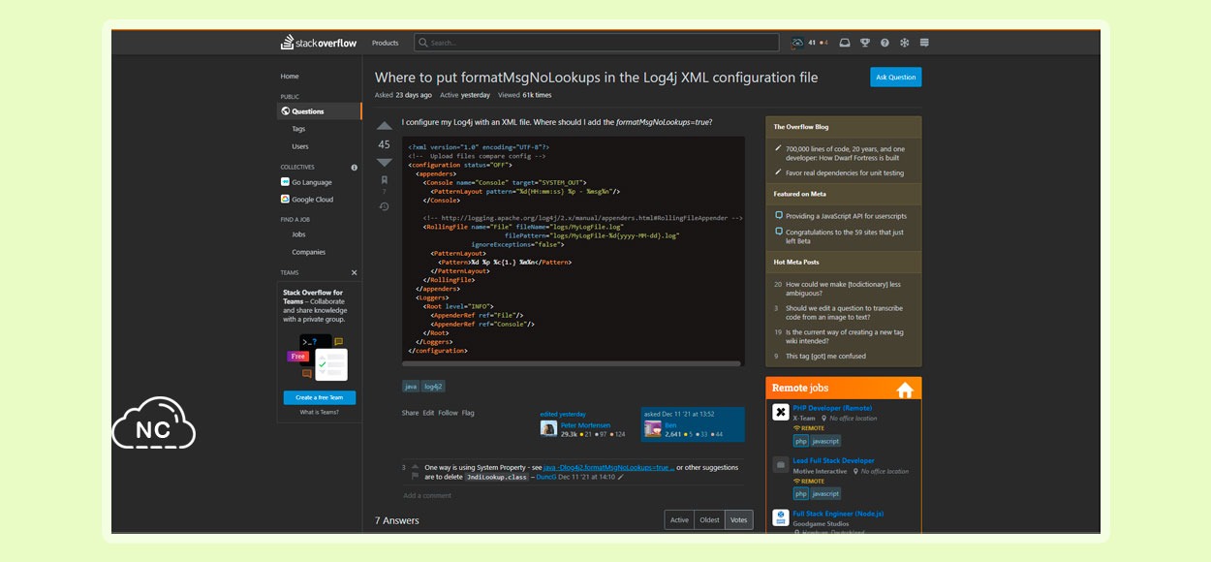Open the Stack Exchange sites switcher icon
1211x562 pixels.
tap(924, 43)
